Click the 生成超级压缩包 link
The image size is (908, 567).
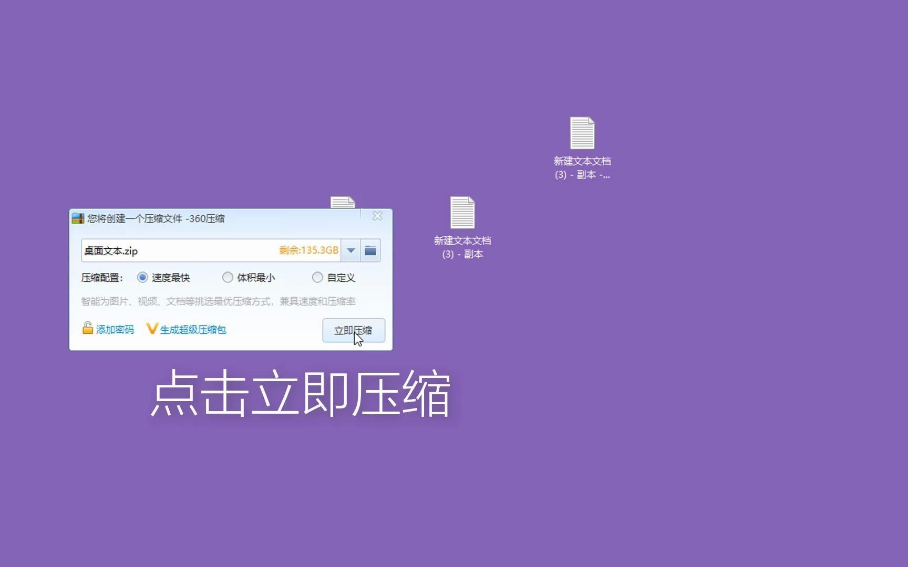(x=193, y=330)
